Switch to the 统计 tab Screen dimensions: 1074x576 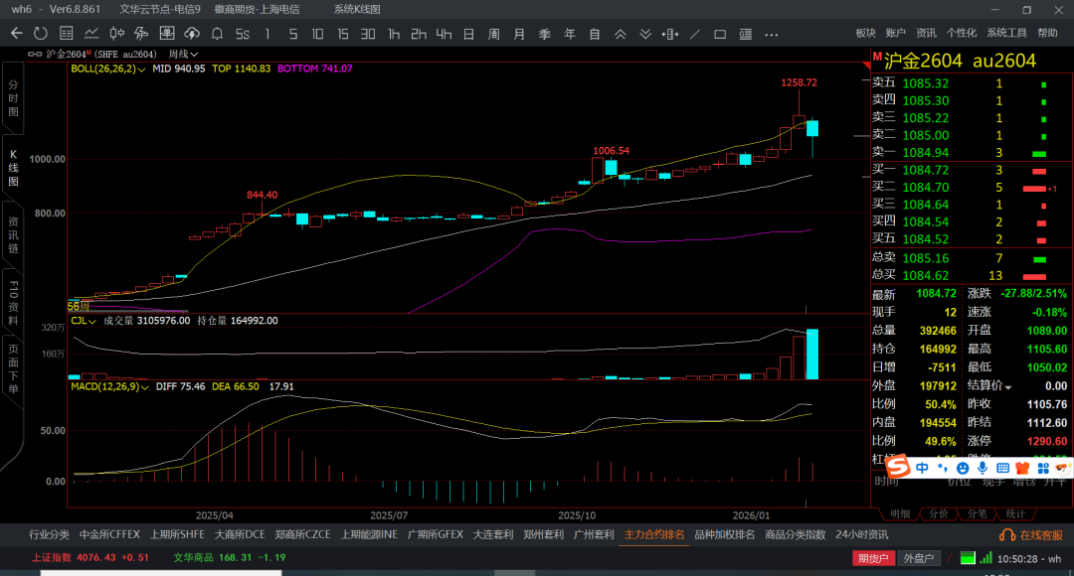(x=1015, y=513)
